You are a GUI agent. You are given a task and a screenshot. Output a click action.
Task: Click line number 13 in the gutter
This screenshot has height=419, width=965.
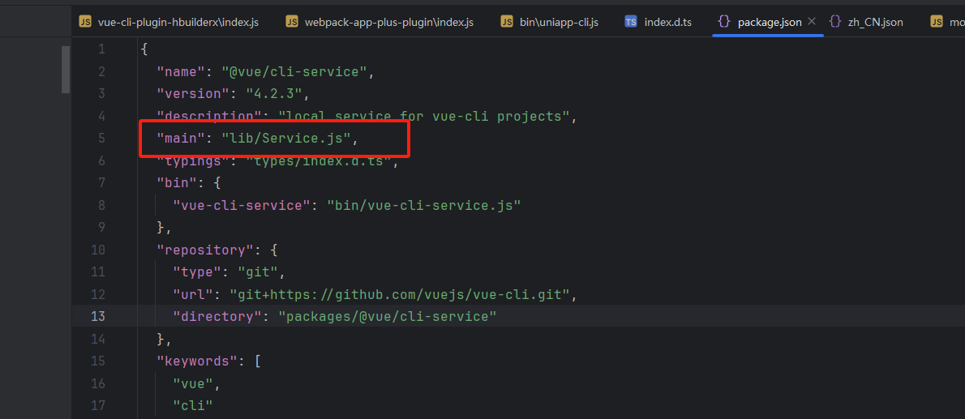(97, 316)
